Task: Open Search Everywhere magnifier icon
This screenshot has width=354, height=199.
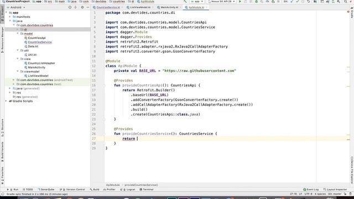Action: click(346, 2)
